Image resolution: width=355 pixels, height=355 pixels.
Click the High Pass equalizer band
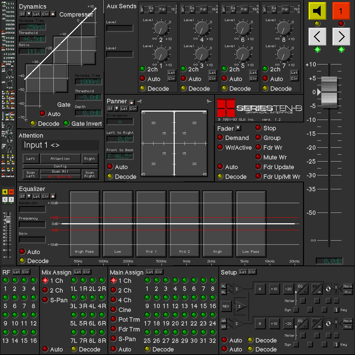(85, 224)
